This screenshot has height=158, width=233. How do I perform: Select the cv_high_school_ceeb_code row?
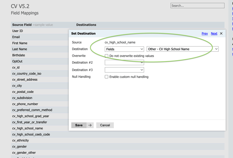(x=31, y=134)
